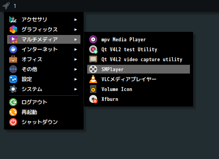Image resolution: width=219 pixels, height=159 pixels.
Task: Click the システム gear icon
Action: (13, 89)
